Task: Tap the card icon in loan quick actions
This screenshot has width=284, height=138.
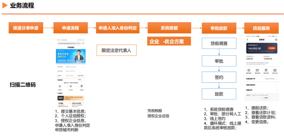Action: click(x=257, y=70)
